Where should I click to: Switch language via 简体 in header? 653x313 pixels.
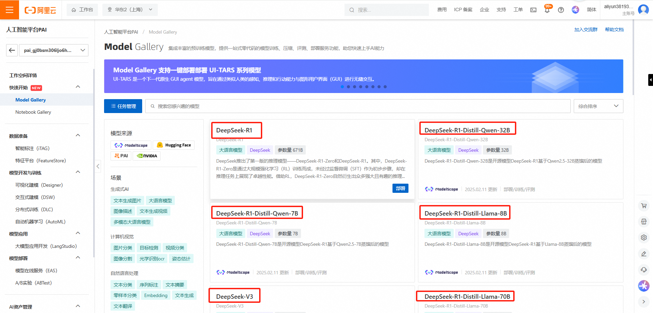click(591, 10)
